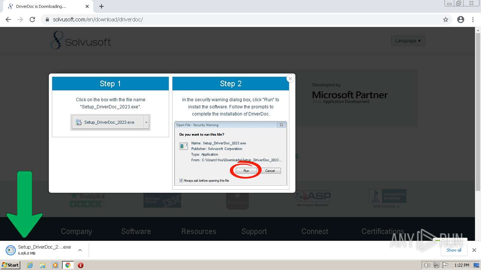This screenshot has width=481, height=270.
Task: Click Show desktop button in taskbar
Action: point(476,265)
